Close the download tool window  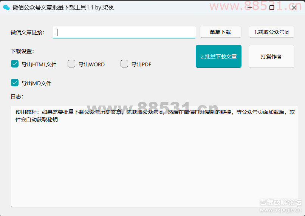coord(294,7)
